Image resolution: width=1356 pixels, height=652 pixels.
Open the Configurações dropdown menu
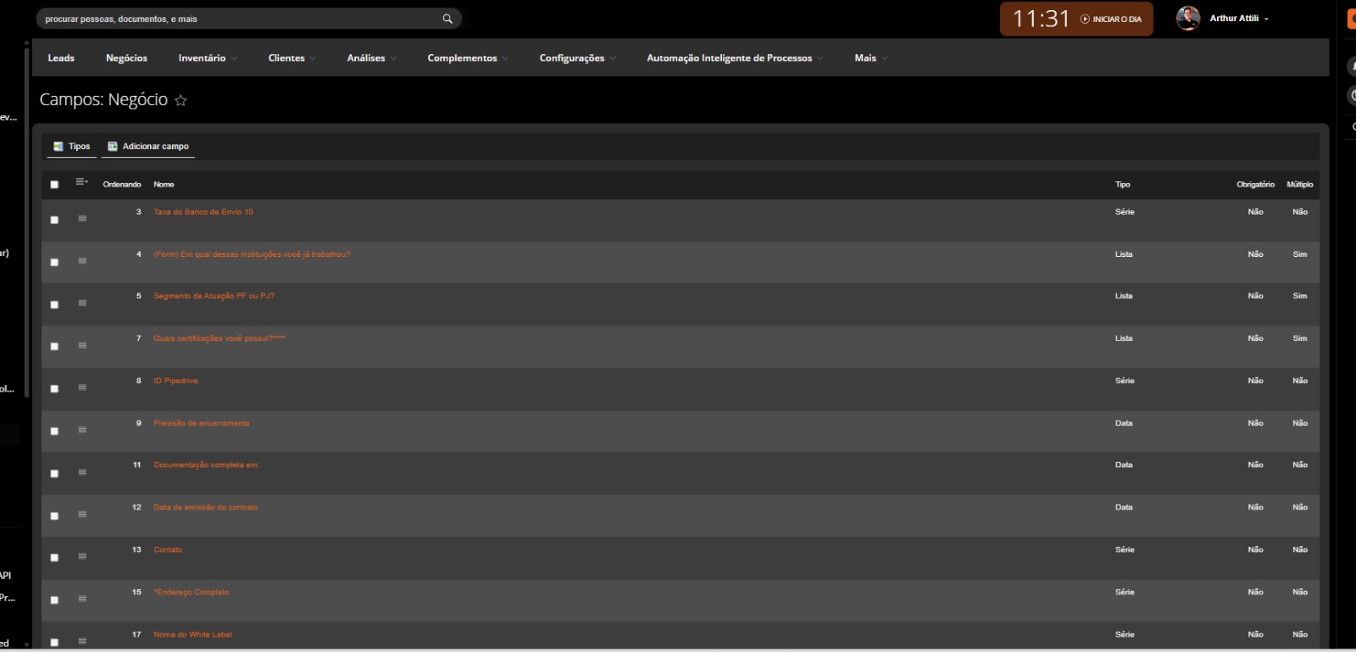(x=577, y=59)
